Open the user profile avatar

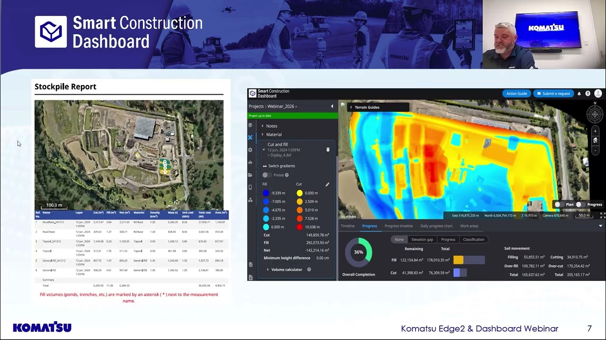click(598, 93)
